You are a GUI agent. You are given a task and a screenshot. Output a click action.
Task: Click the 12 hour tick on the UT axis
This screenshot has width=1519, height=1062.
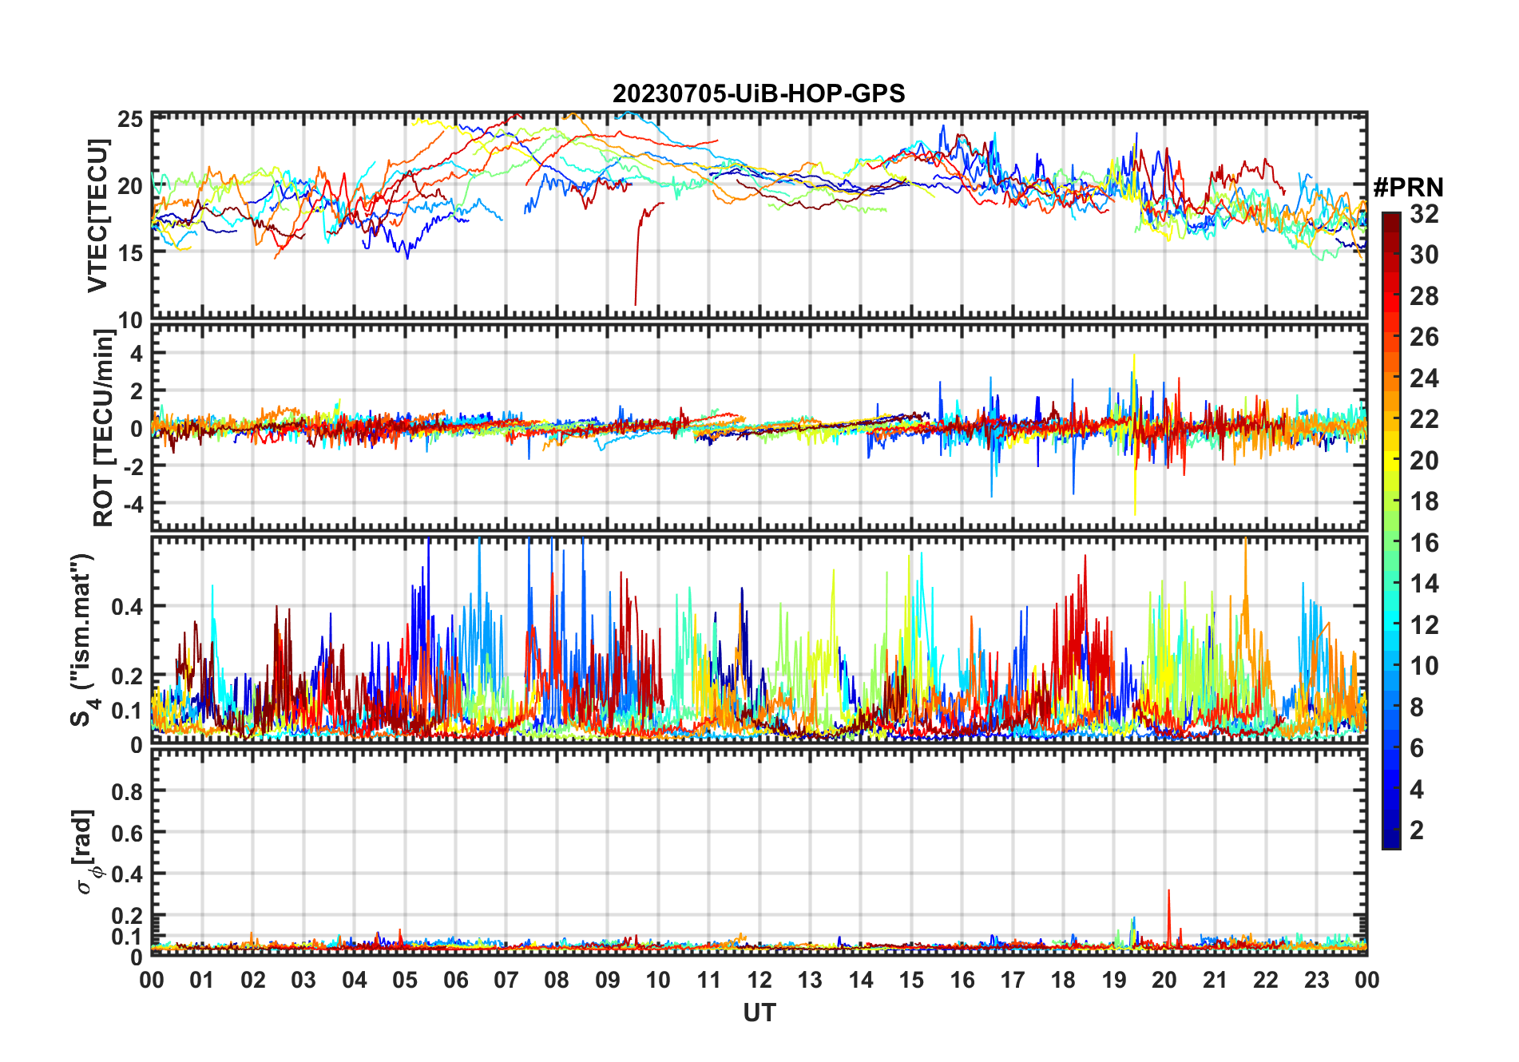tap(759, 981)
